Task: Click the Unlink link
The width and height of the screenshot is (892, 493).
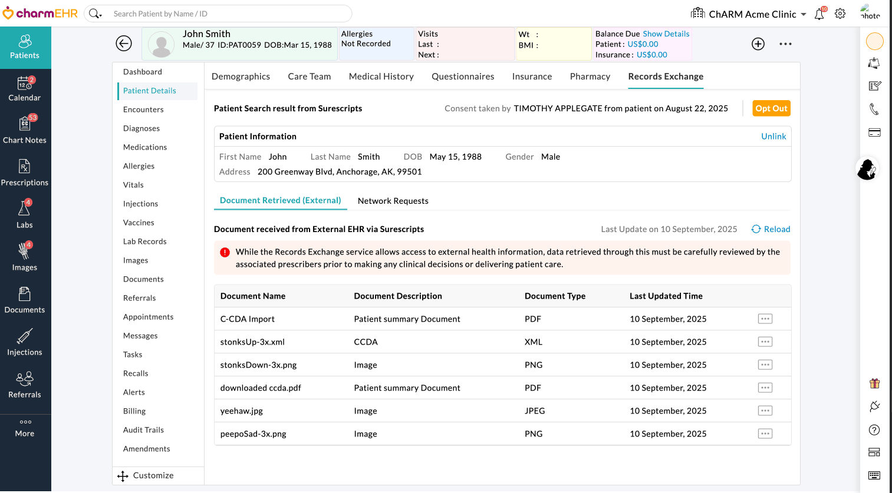Action: 773,136
